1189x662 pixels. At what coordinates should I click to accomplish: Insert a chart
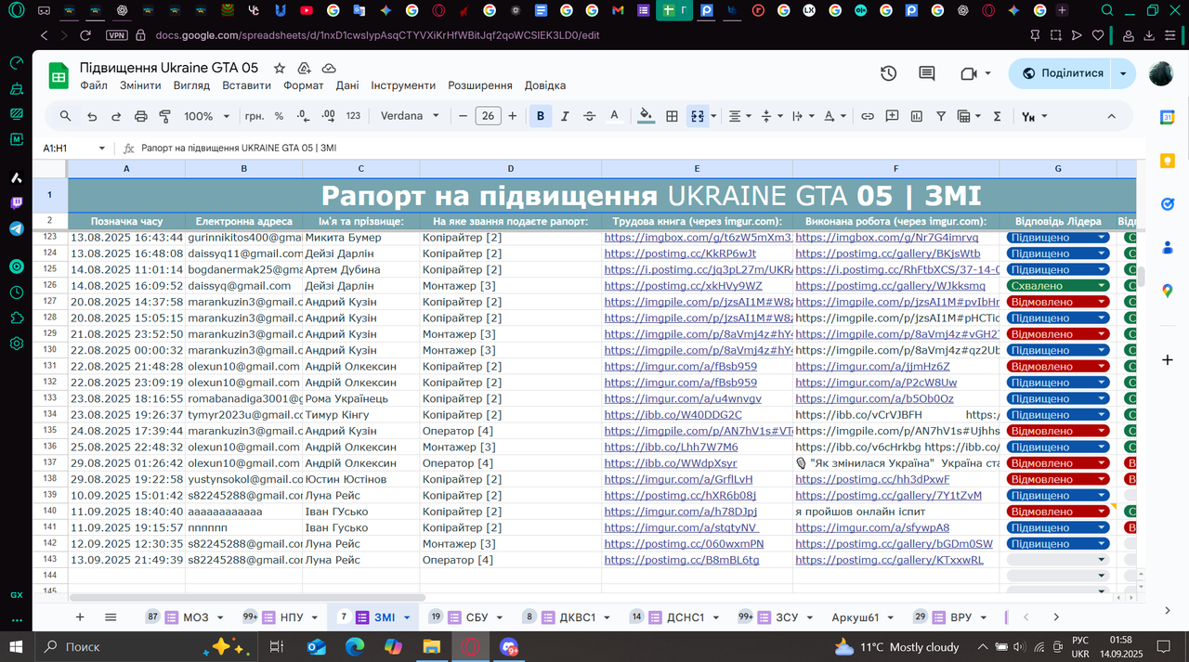917,116
